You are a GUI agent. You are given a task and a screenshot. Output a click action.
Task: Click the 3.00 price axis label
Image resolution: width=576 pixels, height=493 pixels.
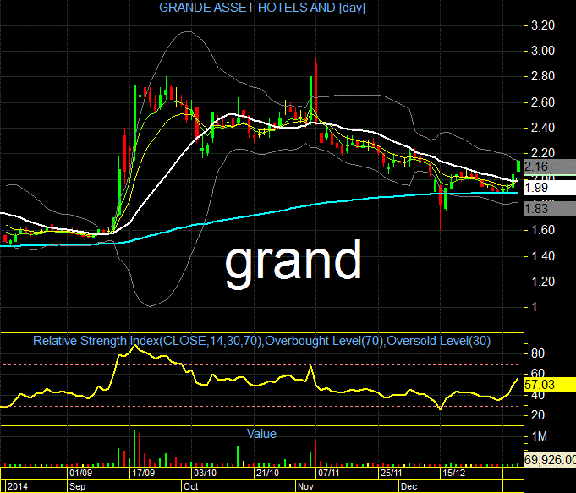point(542,51)
